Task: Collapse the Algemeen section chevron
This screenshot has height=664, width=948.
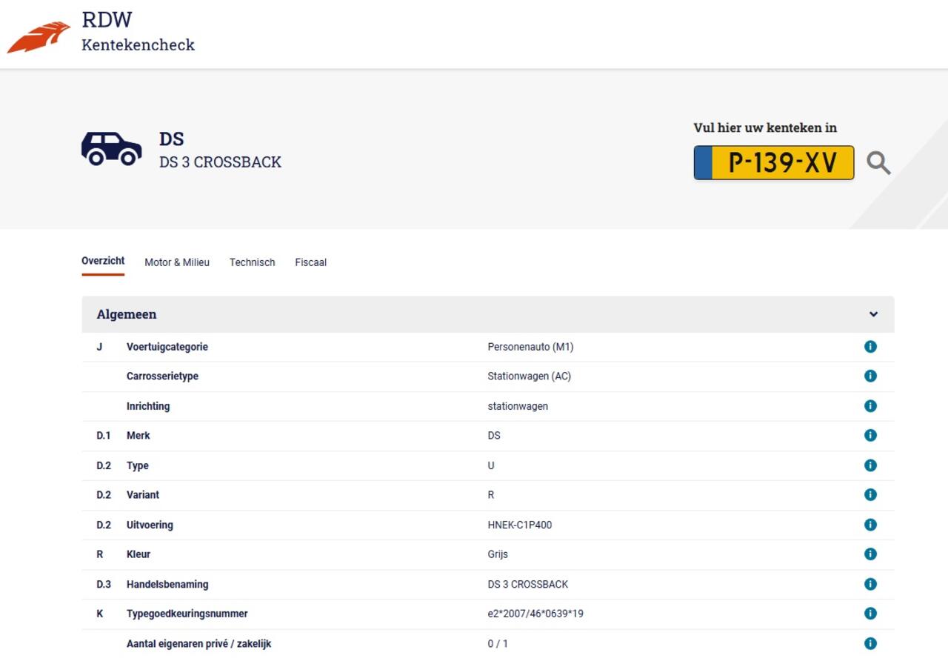Action: [873, 314]
